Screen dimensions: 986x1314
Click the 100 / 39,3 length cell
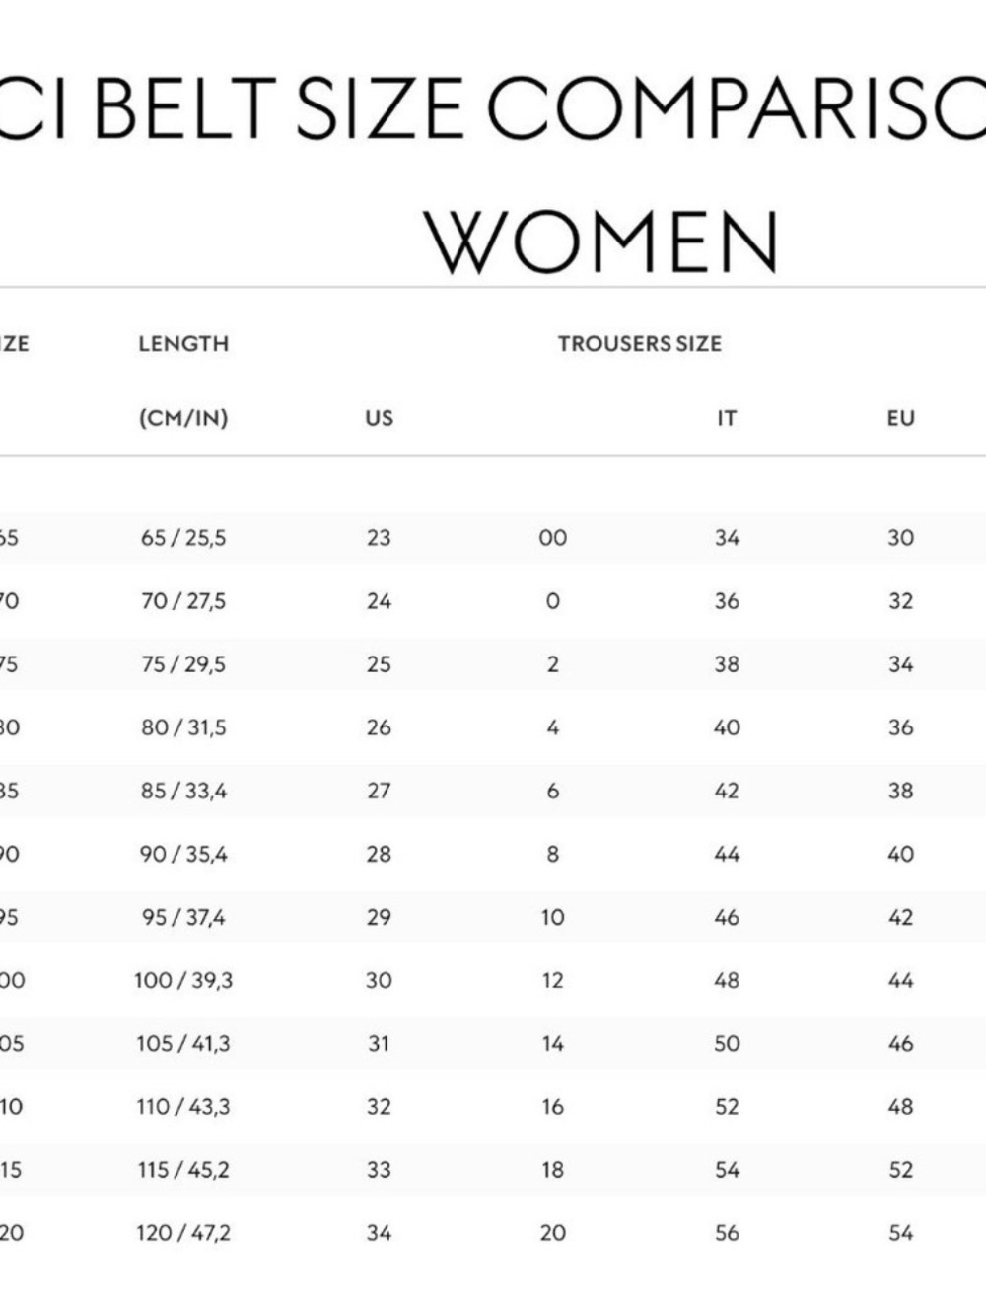(x=183, y=980)
